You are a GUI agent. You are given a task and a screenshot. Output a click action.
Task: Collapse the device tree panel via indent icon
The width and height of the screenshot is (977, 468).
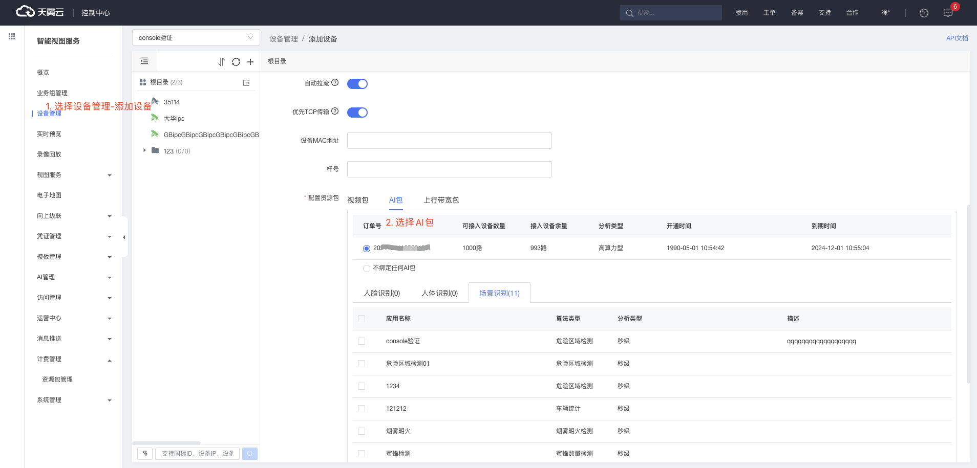(x=144, y=61)
